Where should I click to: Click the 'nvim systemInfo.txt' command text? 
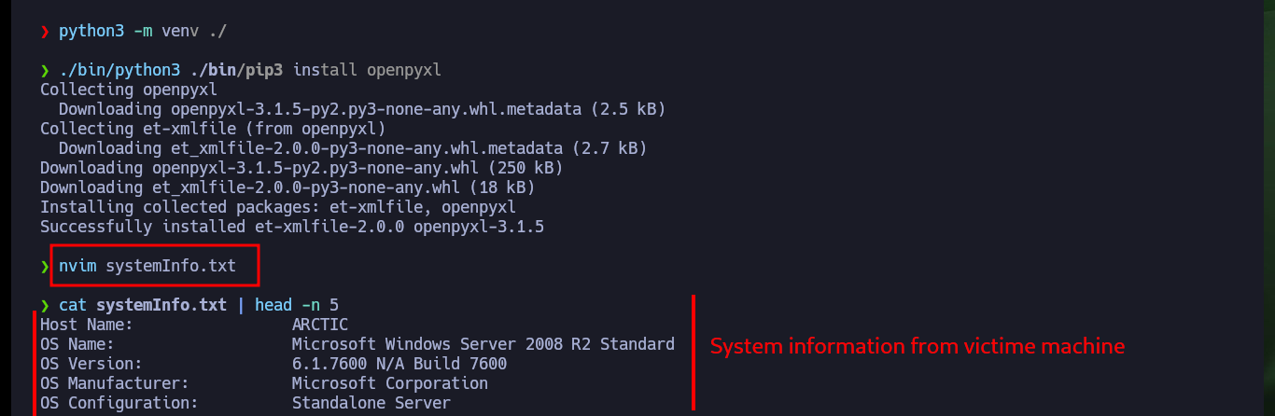click(x=147, y=267)
